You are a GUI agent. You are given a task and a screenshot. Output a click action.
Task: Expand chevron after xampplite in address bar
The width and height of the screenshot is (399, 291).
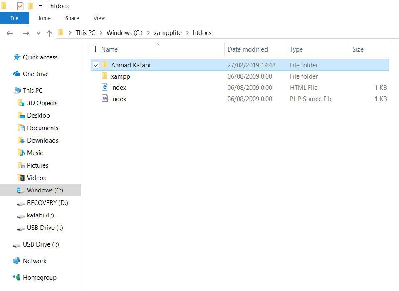click(188, 32)
